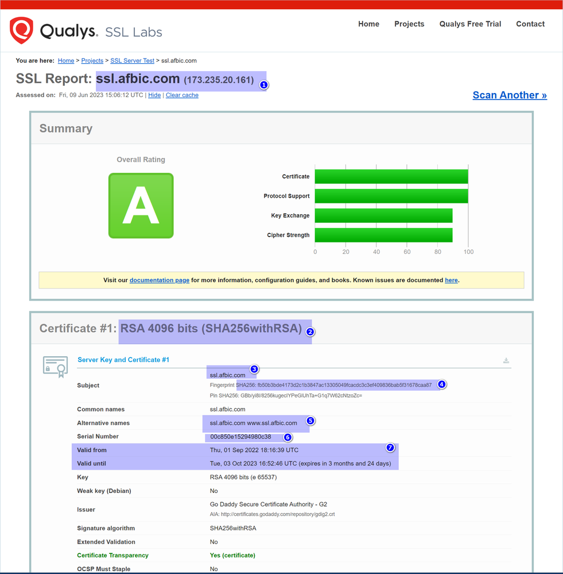Click the OCSP Must Staple row label

[103, 569]
